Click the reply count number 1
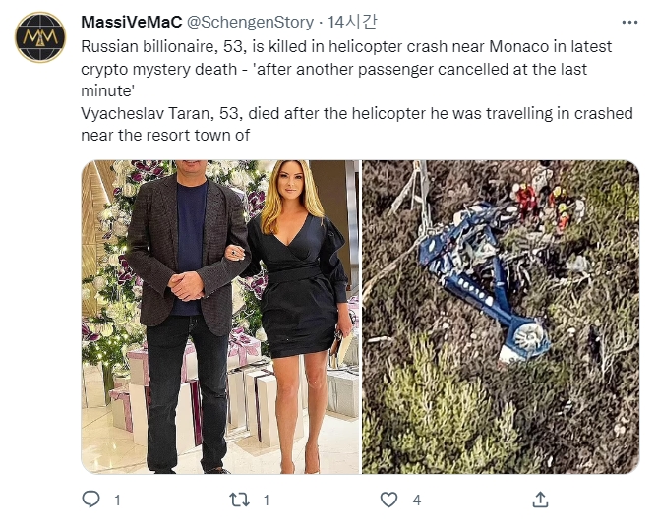Image resolution: width=657 pixels, height=531 pixels. (117, 500)
